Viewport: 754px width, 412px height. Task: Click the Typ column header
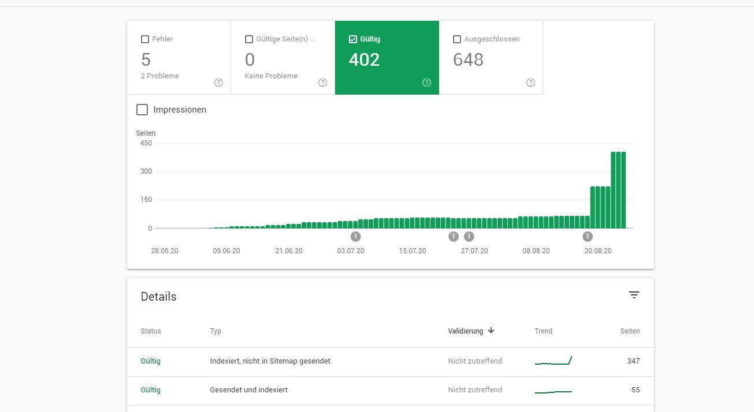pos(216,331)
